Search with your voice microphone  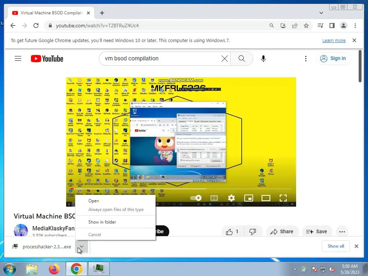tap(263, 59)
